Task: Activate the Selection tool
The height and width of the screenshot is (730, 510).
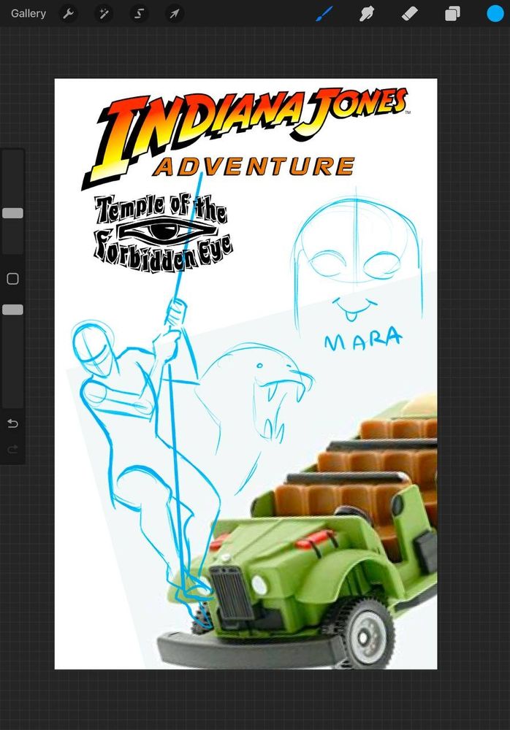Action: click(x=139, y=14)
